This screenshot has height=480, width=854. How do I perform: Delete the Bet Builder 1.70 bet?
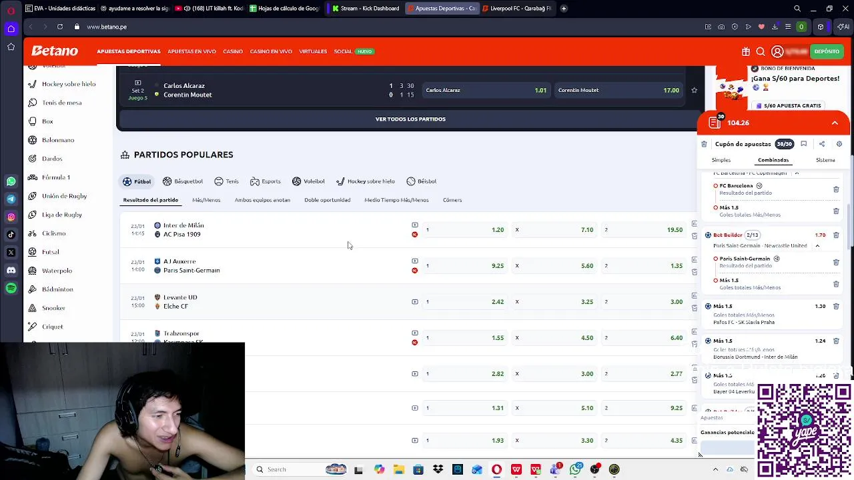pos(836,235)
